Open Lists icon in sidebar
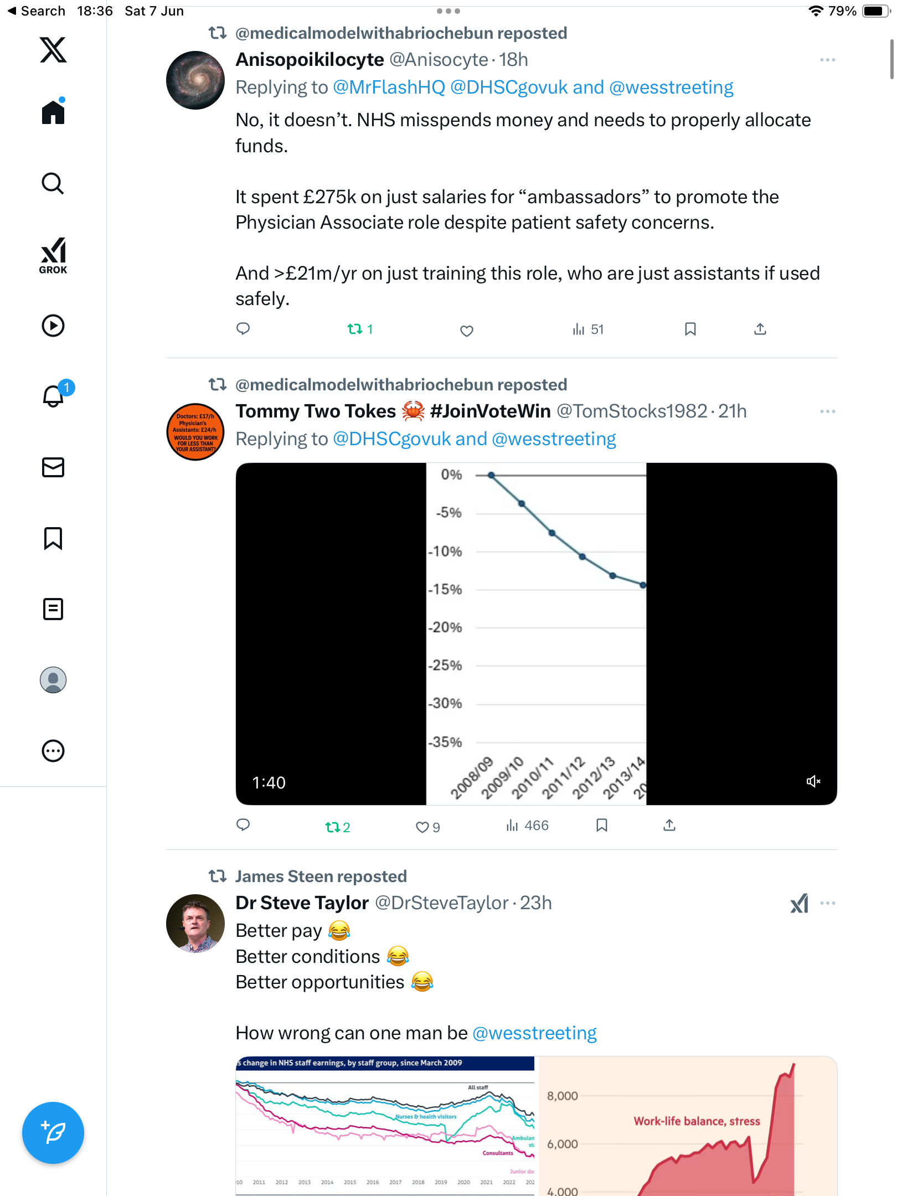Screen dimensions: 897x1196 pyautogui.click(x=53, y=609)
